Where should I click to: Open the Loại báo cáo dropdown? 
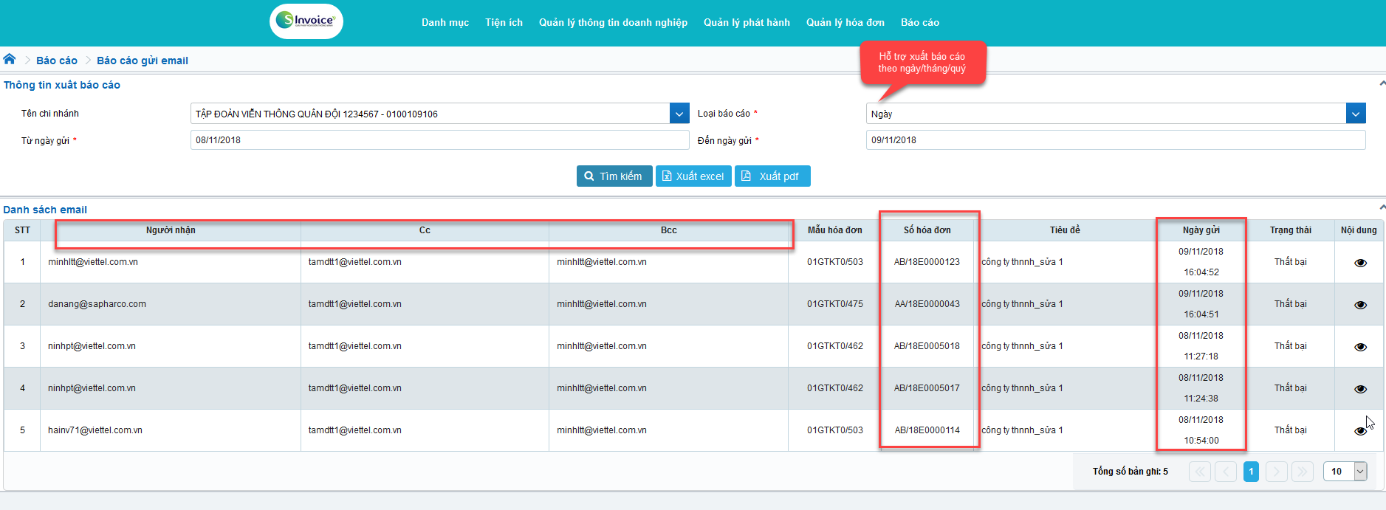coord(1355,114)
